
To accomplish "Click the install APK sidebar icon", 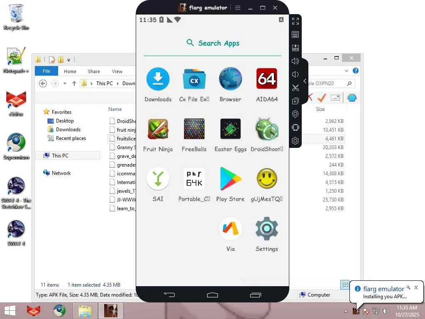I will pos(296,48).
